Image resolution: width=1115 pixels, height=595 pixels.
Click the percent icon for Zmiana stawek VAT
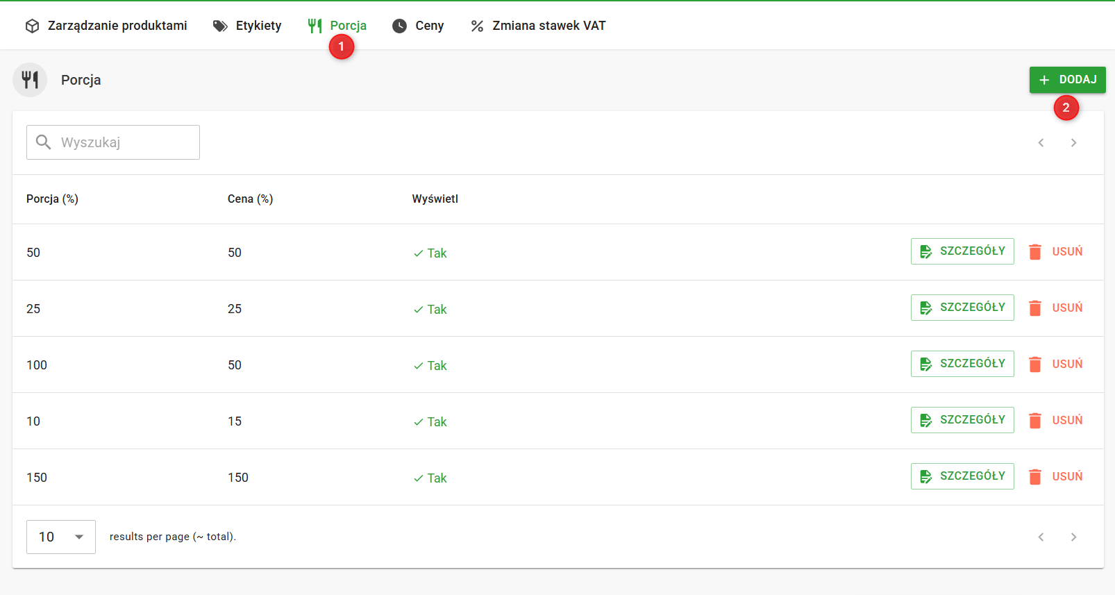click(x=477, y=26)
